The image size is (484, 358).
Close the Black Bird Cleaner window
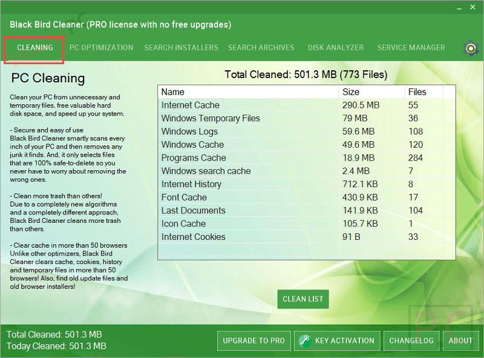(x=472, y=7)
